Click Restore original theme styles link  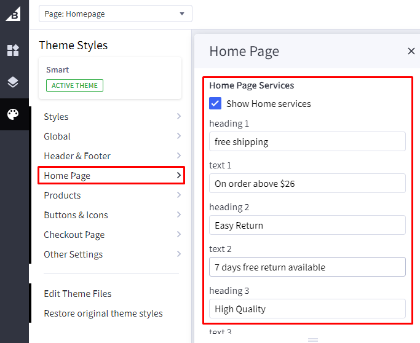pos(103,313)
